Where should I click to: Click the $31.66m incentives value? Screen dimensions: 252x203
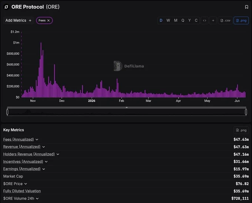pos(241,162)
